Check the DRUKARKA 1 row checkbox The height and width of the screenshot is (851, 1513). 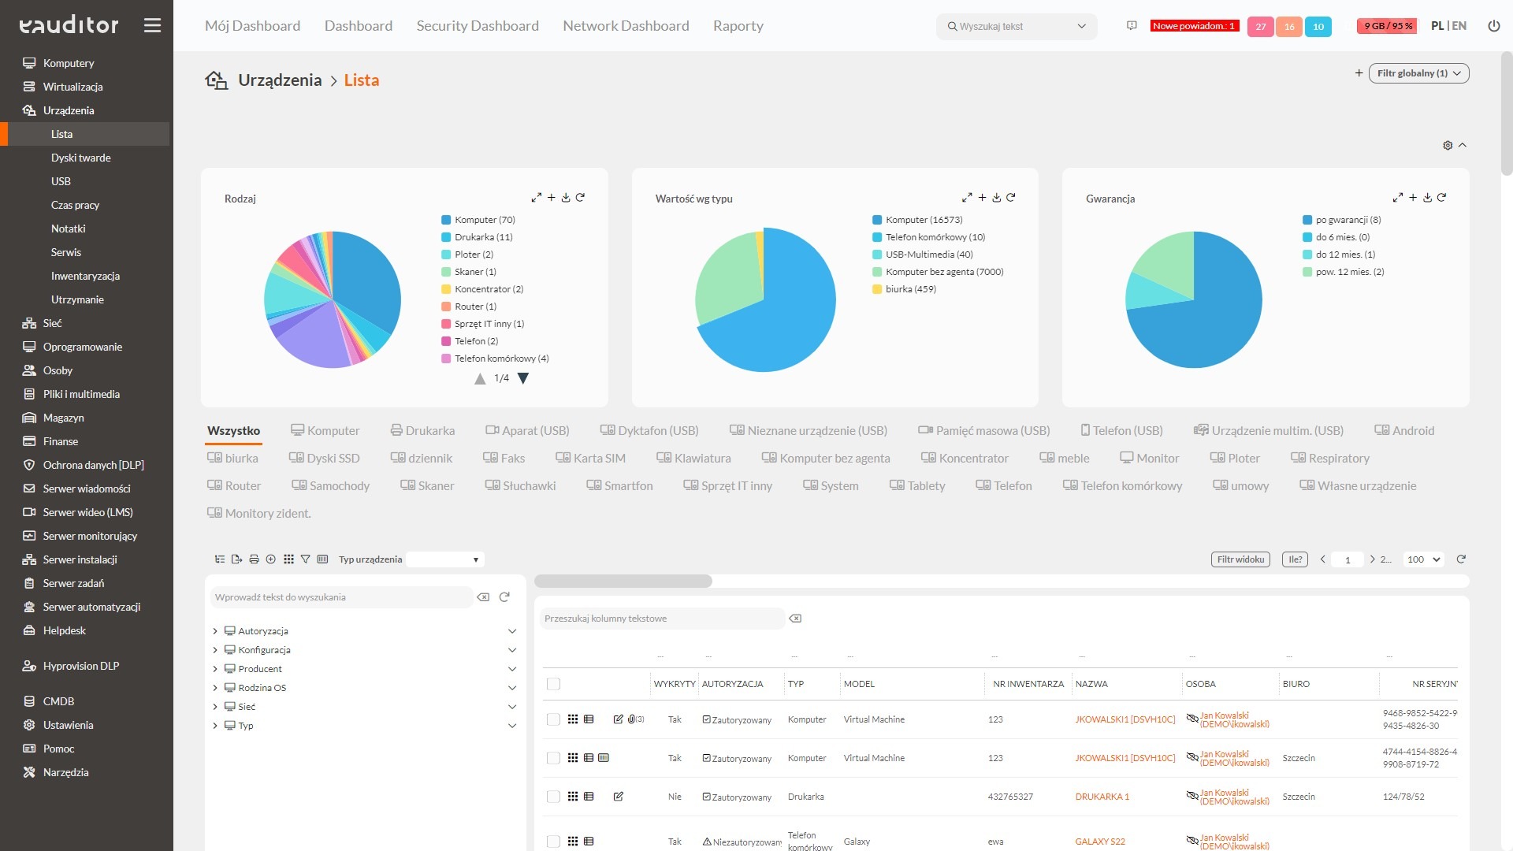point(553,797)
